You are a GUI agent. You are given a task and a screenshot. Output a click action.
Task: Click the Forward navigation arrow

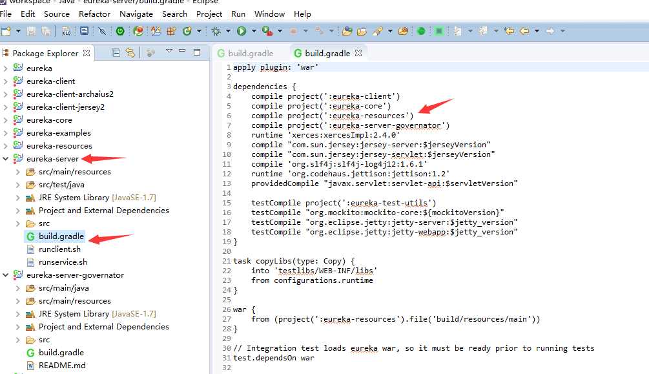tap(550, 31)
